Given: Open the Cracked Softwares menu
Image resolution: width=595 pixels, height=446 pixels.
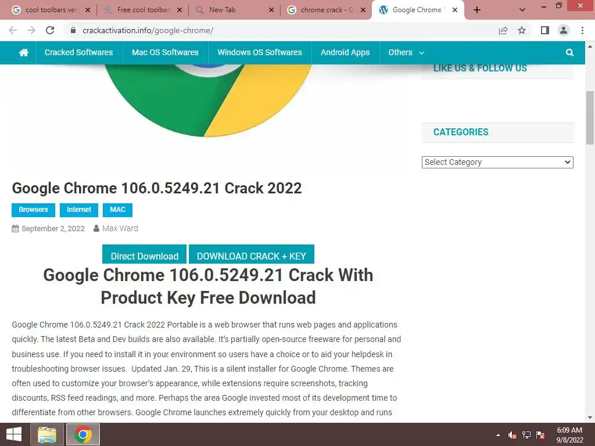Looking at the screenshot, I should [x=79, y=52].
